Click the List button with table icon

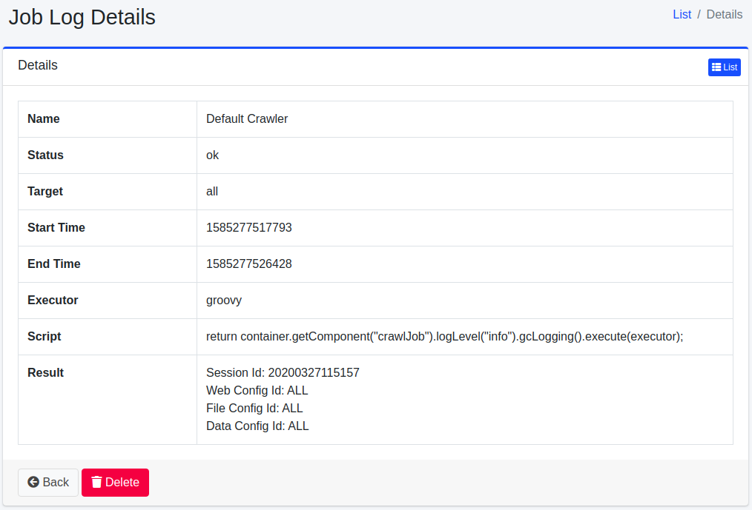click(x=724, y=67)
